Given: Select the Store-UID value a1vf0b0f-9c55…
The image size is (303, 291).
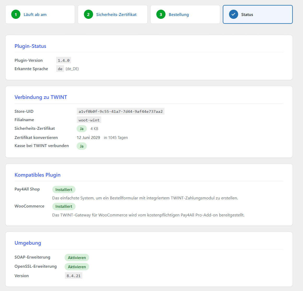Looking at the screenshot, I should [121, 111].
